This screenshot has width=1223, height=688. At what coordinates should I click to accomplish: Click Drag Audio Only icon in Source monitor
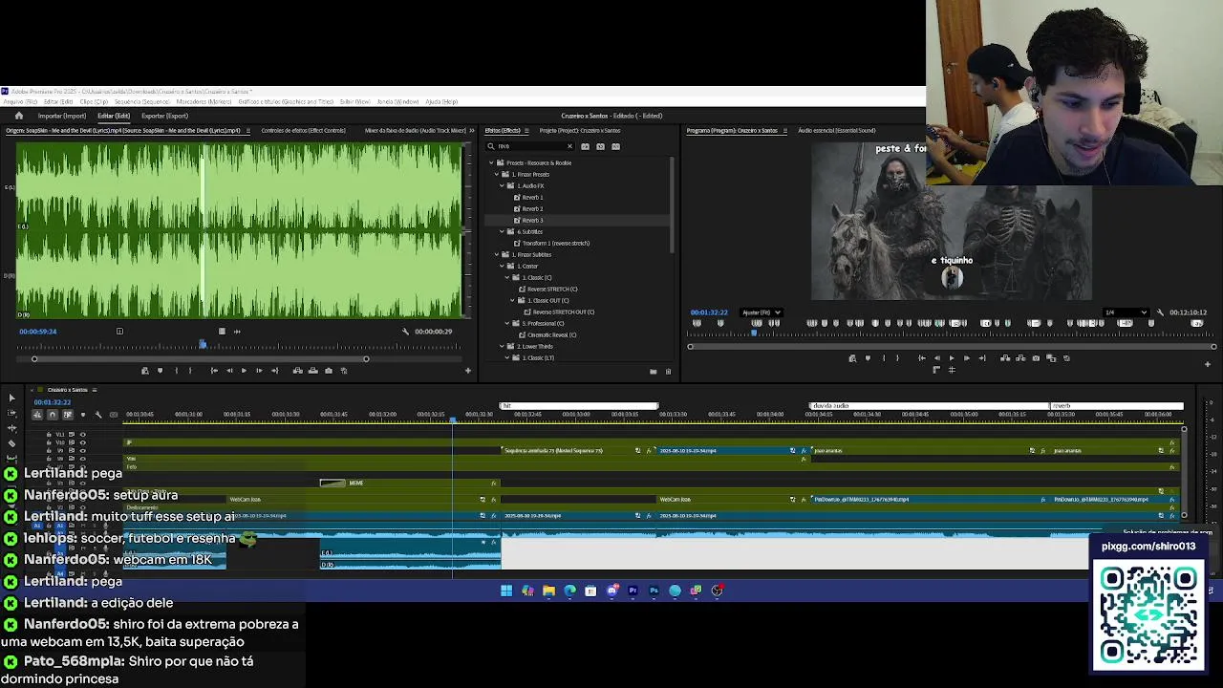237,332
